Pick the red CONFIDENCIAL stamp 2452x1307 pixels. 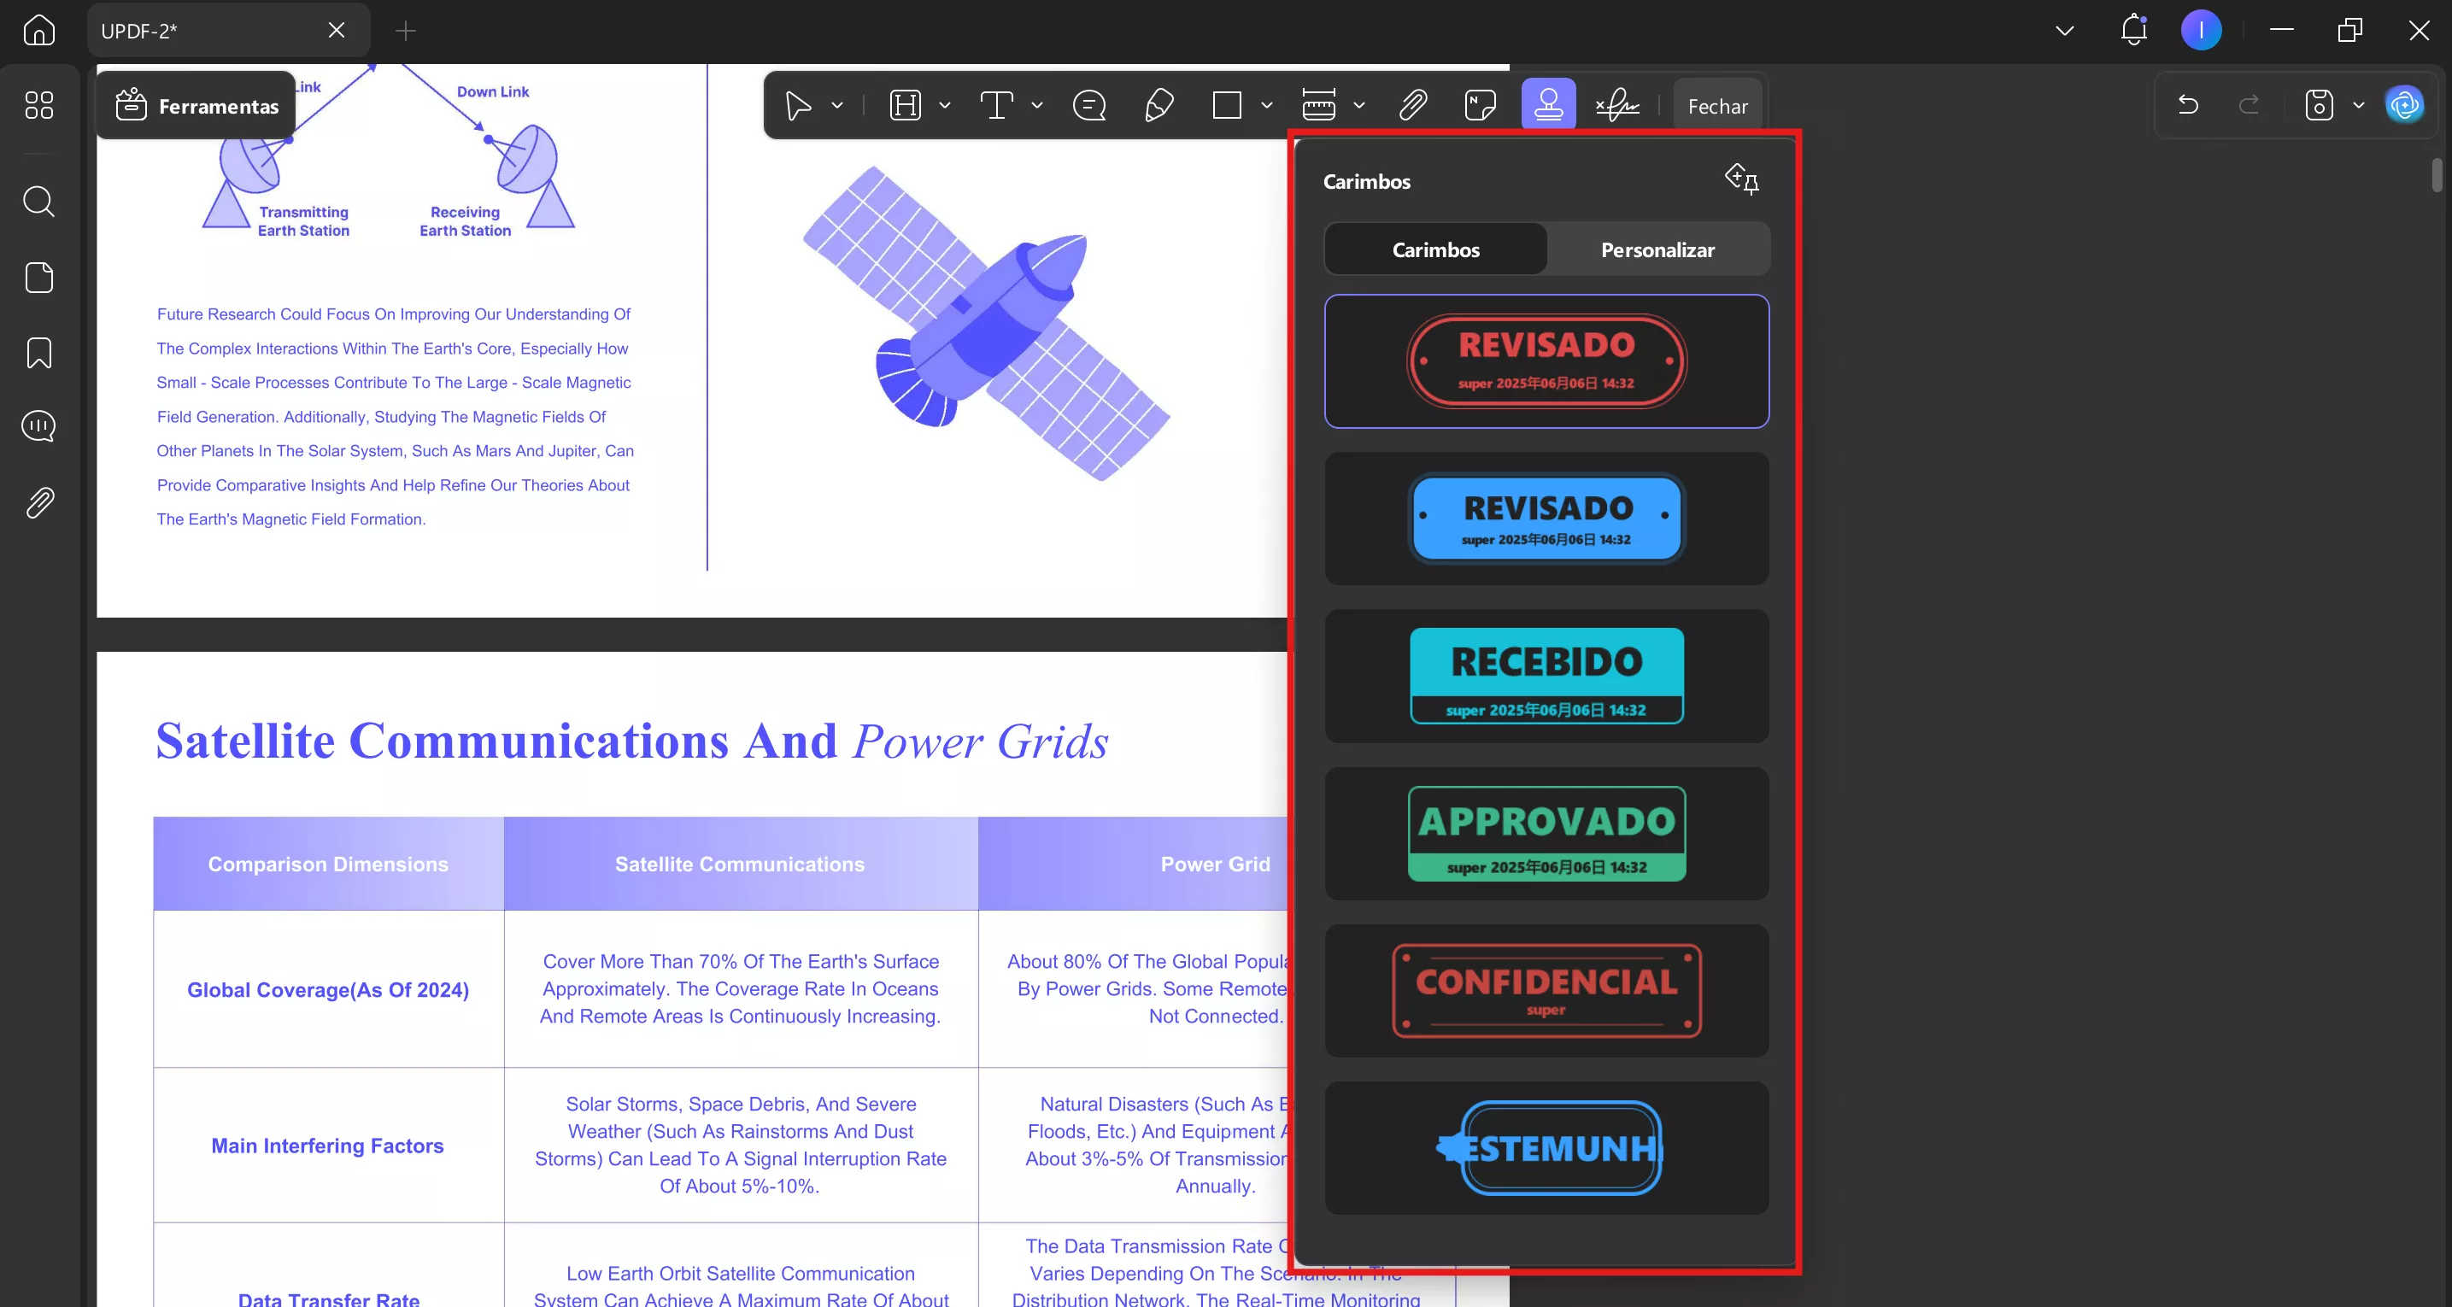pyautogui.click(x=1546, y=991)
